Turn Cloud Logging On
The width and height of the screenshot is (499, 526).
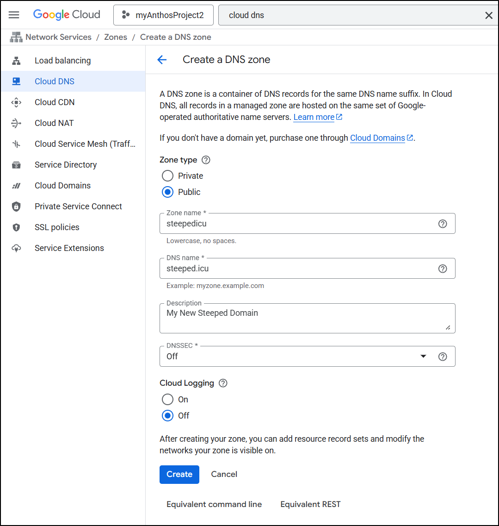[x=167, y=400]
